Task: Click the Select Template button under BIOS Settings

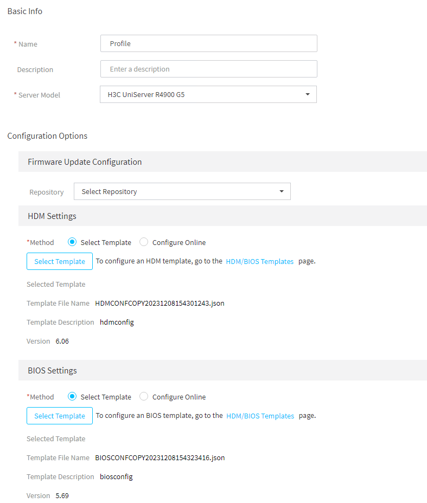Action: point(60,416)
